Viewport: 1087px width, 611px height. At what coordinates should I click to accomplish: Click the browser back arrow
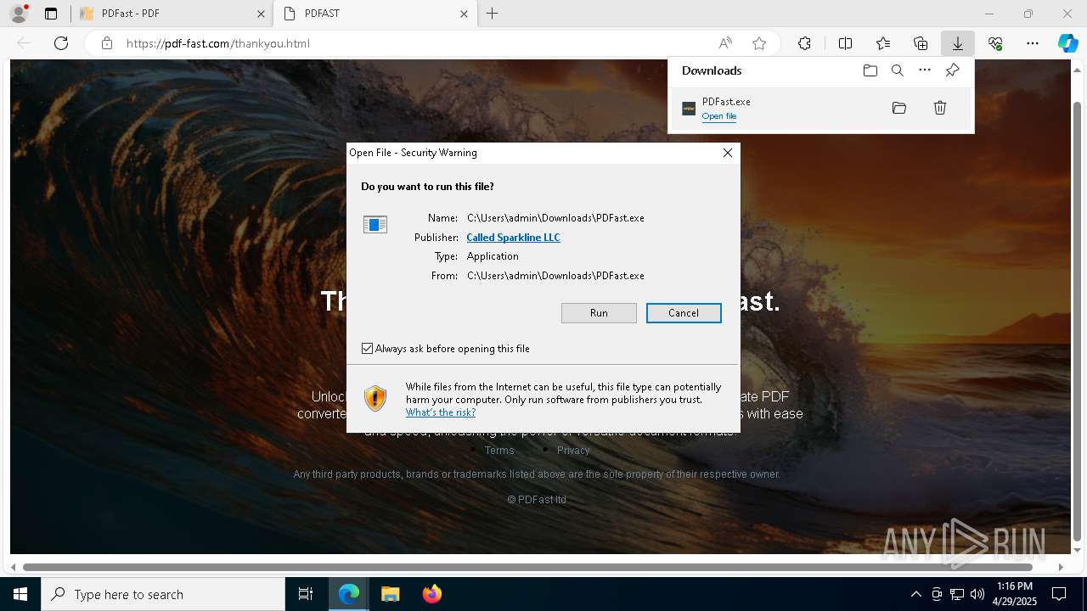(x=24, y=43)
